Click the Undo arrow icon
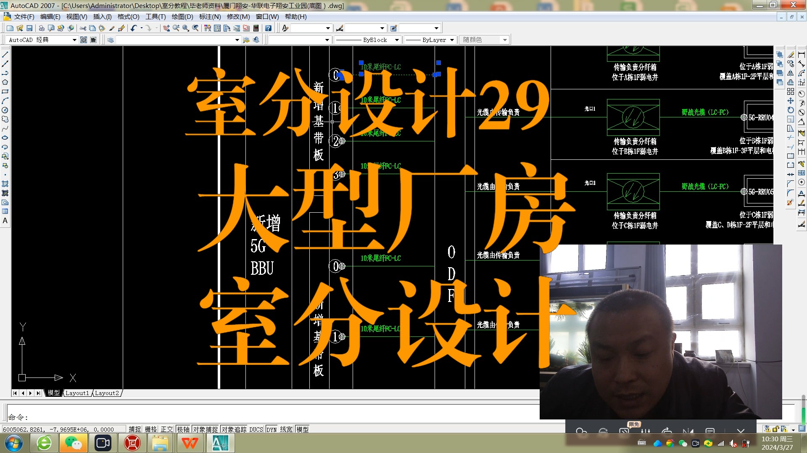The width and height of the screenshot is (807, 453). pos(133,28)
